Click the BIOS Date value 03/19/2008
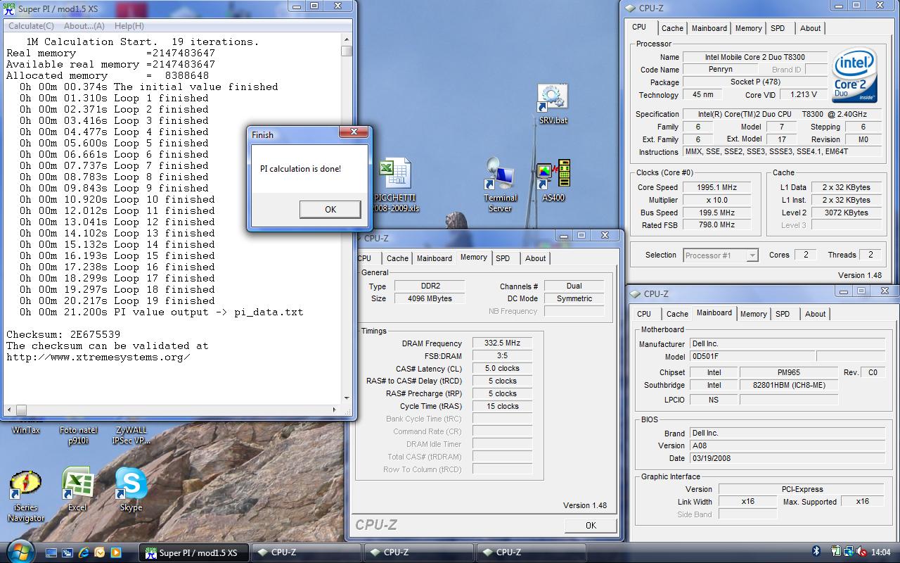 point(786,458)
